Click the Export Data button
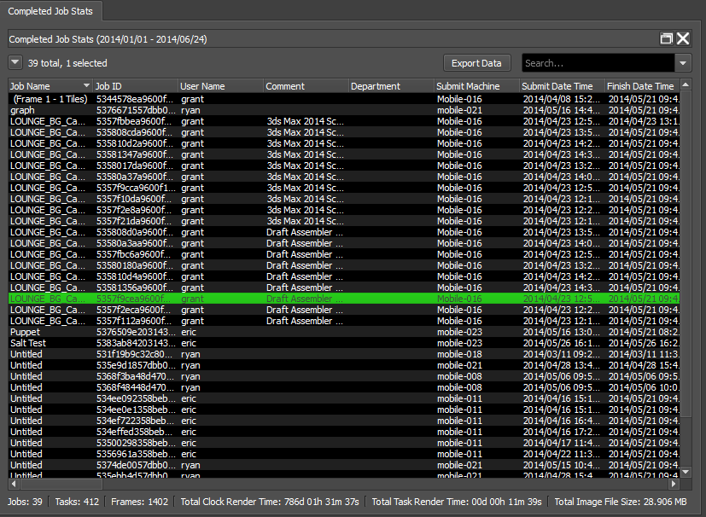 (x=476, y=63)
